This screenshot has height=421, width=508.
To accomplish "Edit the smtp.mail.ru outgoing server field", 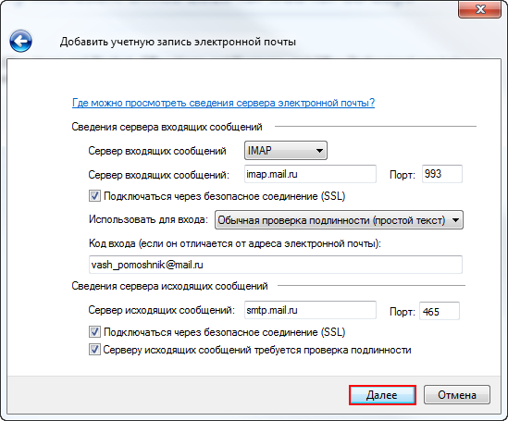I will point(310,310).
